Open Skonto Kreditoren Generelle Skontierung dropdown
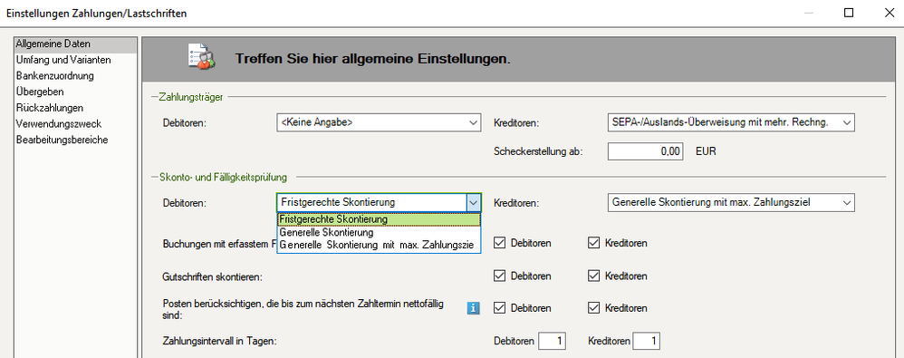 [731, 202]
